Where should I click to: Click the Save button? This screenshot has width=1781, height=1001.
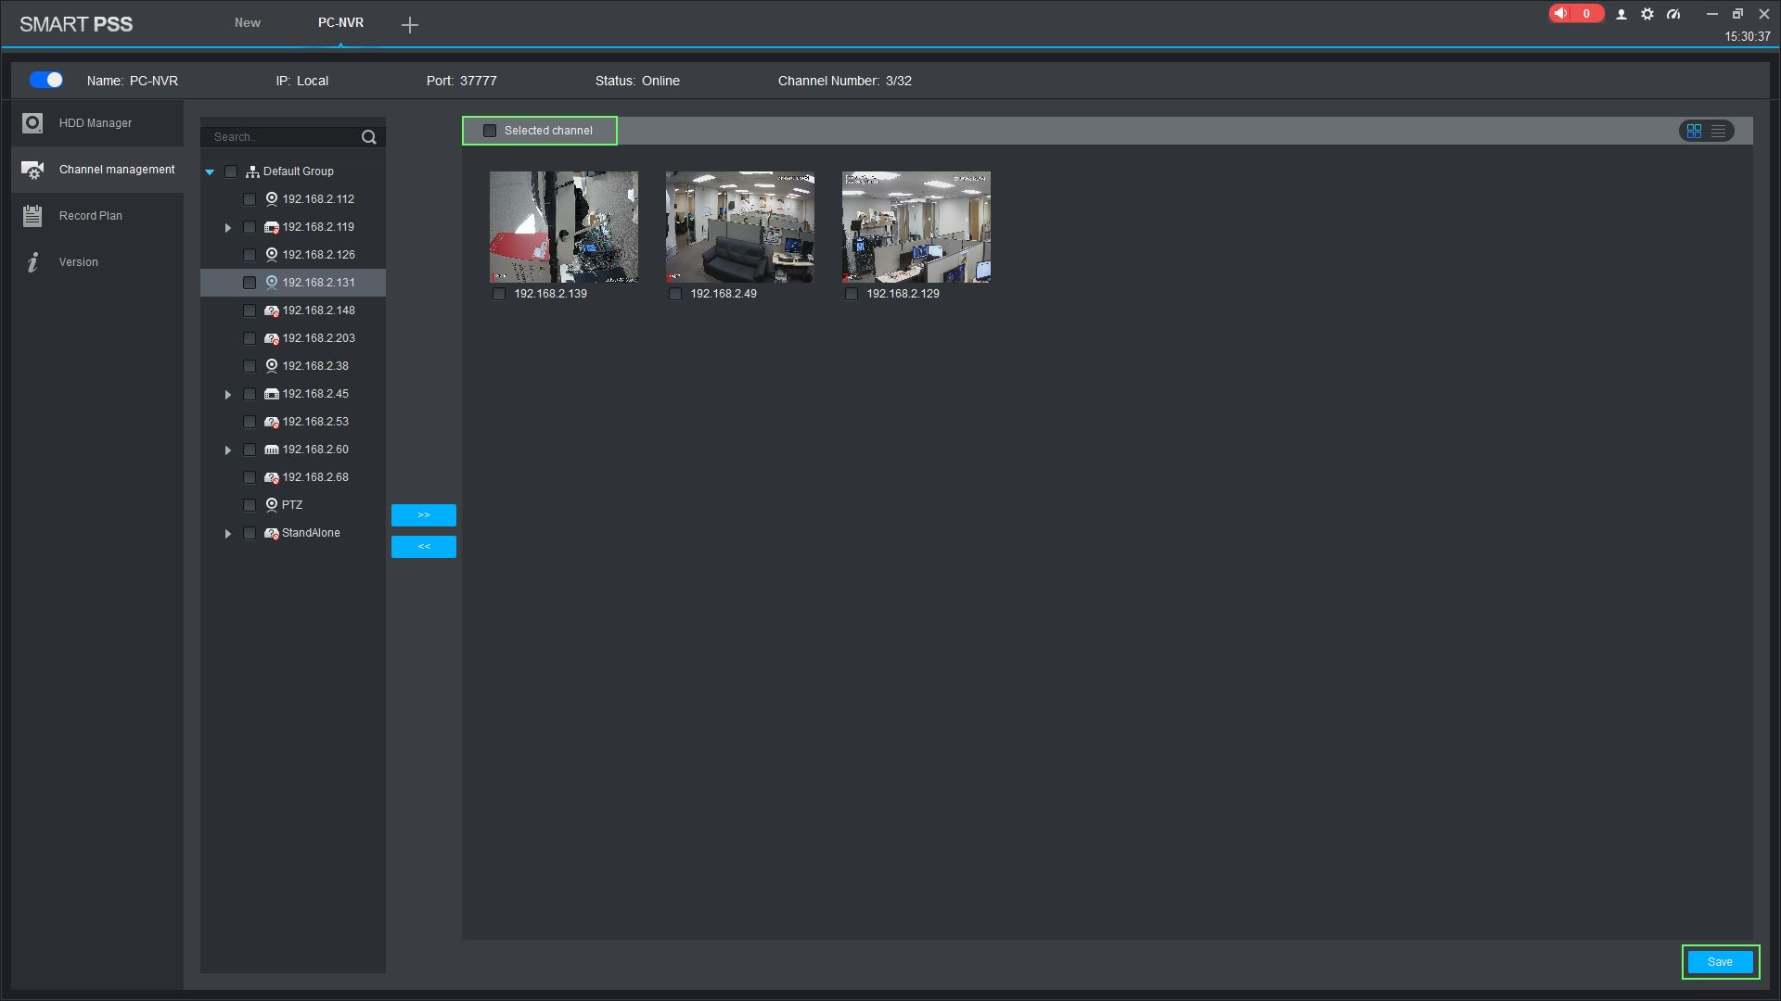[1720, 962]
